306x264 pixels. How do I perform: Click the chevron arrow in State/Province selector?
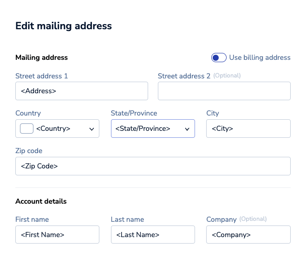[187, 129]
